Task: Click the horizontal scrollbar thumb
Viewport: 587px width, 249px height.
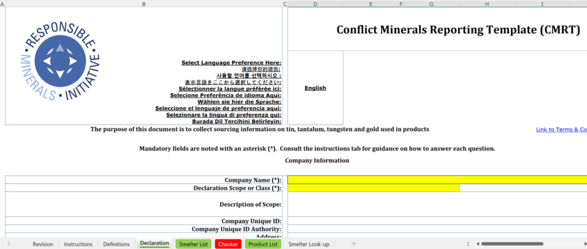Action: pos(512,244)
